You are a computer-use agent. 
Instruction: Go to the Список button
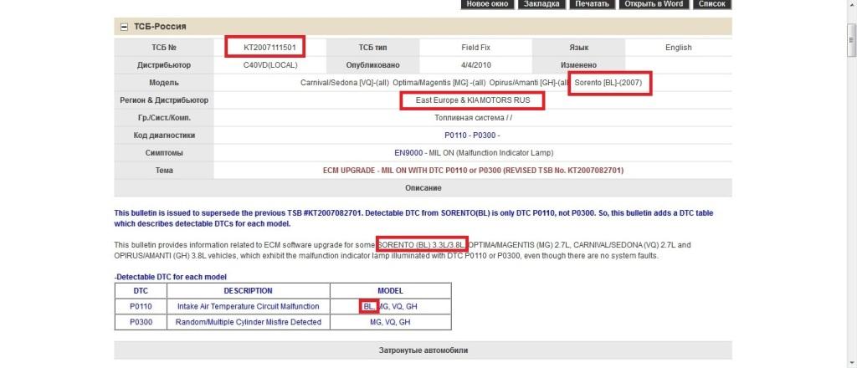point(711,4)
